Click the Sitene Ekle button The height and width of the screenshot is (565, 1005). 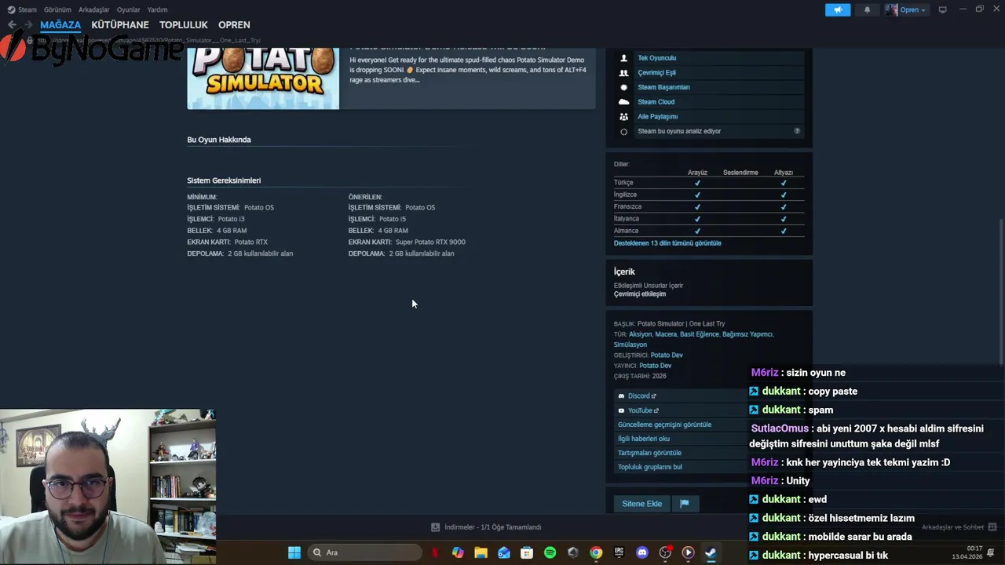pos(642,504)
